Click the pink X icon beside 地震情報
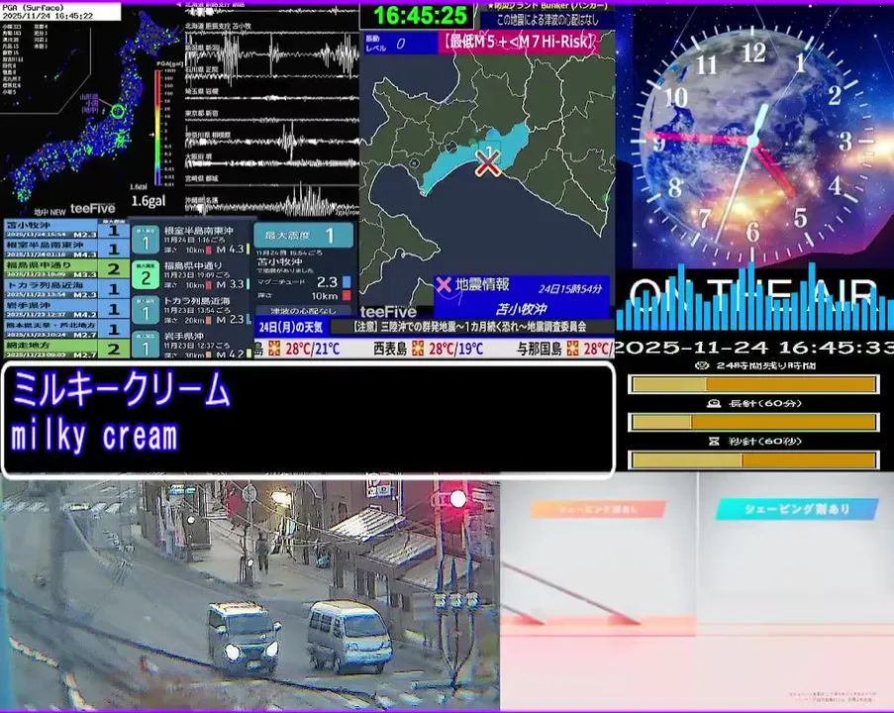The height and width of the screenshot is (713, 894). 443,284
